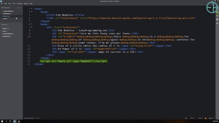Screen dimensions: 219x123
Task: Collapse the head tag fold on line 2
Action: (32, 12)
